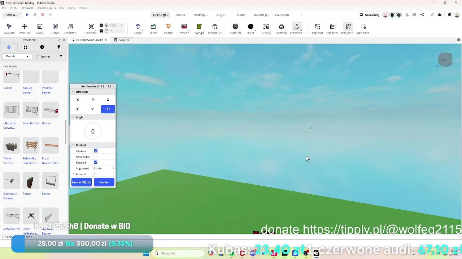Open the Przetestuj test mode dropdown

[x=12, y=15]
